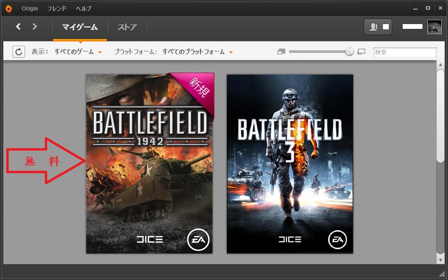Select the Battlefield 1942 game cover
448x280 pixels.
149,164
